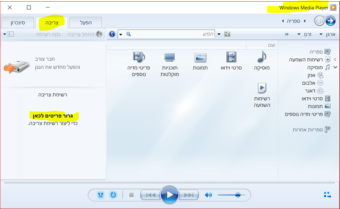
Task: Select ספריות אחרות other libraries
Action: (311, 129)
